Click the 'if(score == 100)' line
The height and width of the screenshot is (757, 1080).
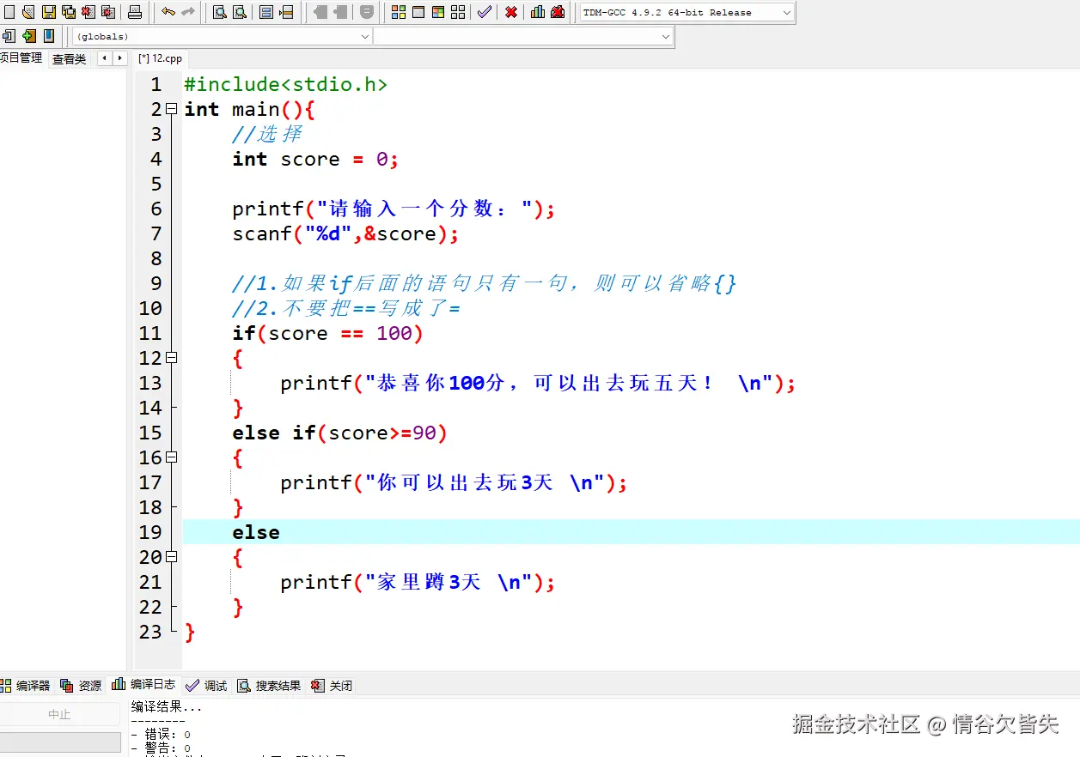[x=327, y=333]
